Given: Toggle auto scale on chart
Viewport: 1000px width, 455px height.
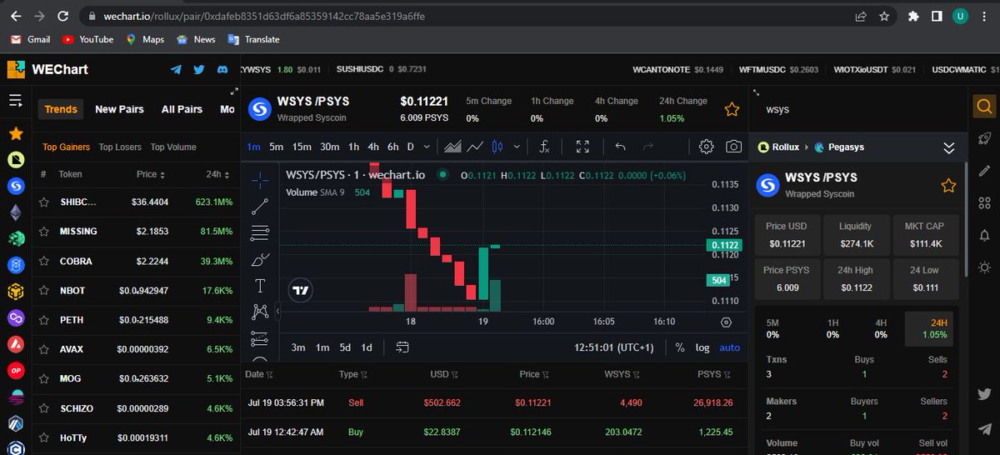Looking at the screenshot, I should [x=729, y=347].
